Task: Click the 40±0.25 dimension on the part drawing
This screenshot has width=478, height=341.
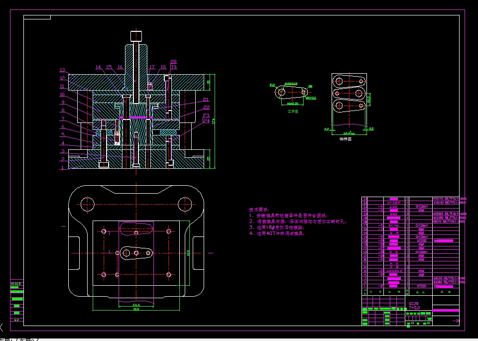Action: 293,104
